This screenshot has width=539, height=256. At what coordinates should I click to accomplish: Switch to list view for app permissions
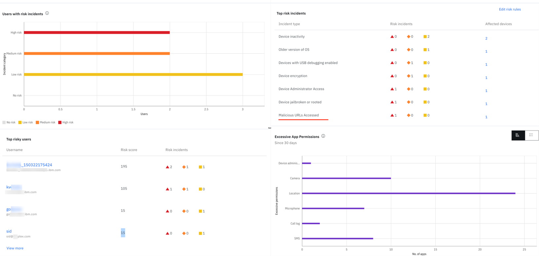(531, 135)
